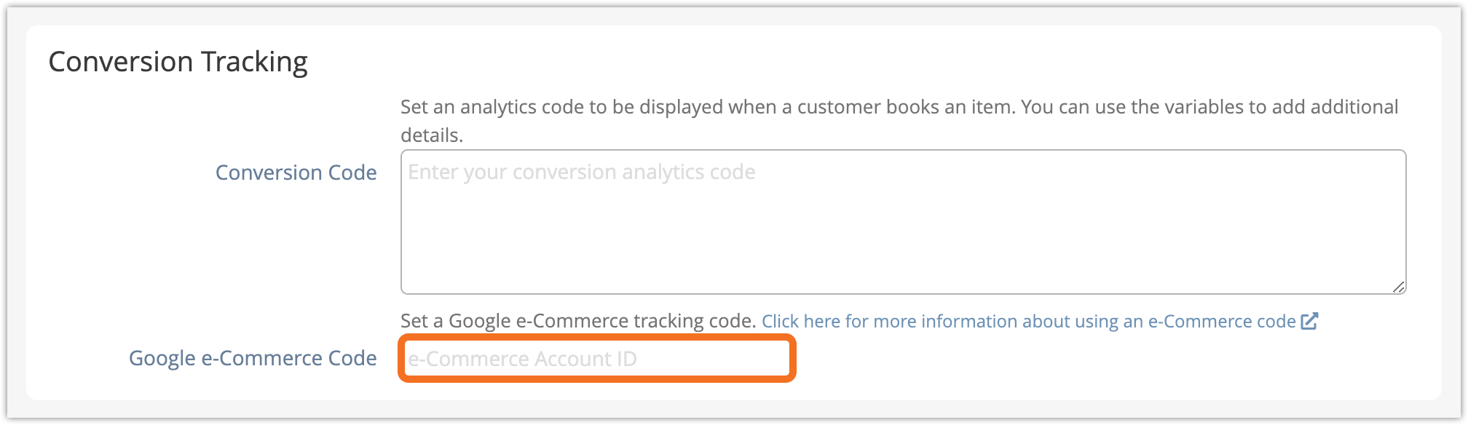Click the word "details." ending the description

431,135
